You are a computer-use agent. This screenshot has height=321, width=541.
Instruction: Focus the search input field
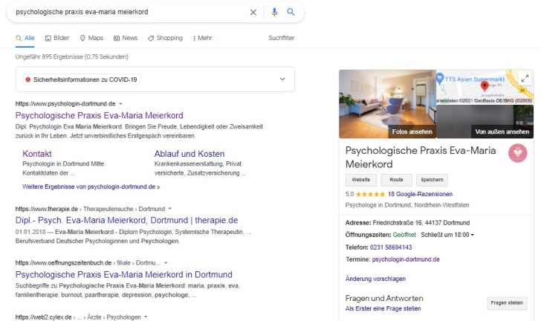point(129,12)
